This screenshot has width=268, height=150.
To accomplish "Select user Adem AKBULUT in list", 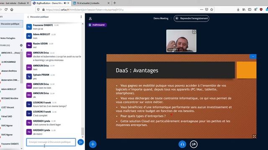I will pos(9,89).
